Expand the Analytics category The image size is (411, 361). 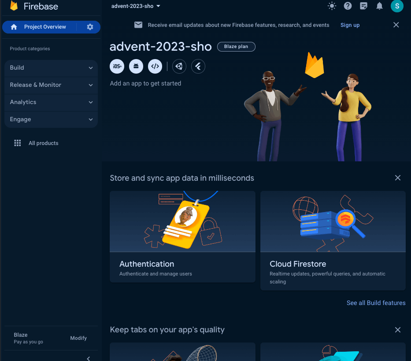click(51, 102)
